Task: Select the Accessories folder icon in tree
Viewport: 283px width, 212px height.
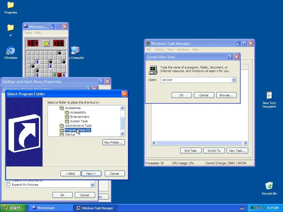Action: click(x=62, y=108)
